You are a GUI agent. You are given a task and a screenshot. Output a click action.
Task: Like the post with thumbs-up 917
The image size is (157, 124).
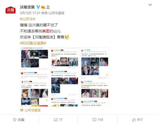coord(137,120)
